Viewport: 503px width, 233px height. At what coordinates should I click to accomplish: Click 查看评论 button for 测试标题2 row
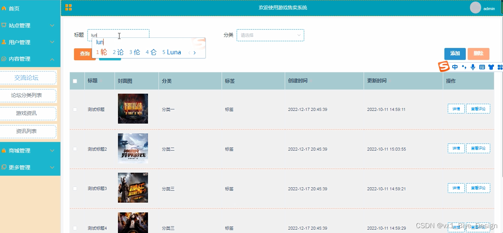pyautogui.click(x=478, y=148)
